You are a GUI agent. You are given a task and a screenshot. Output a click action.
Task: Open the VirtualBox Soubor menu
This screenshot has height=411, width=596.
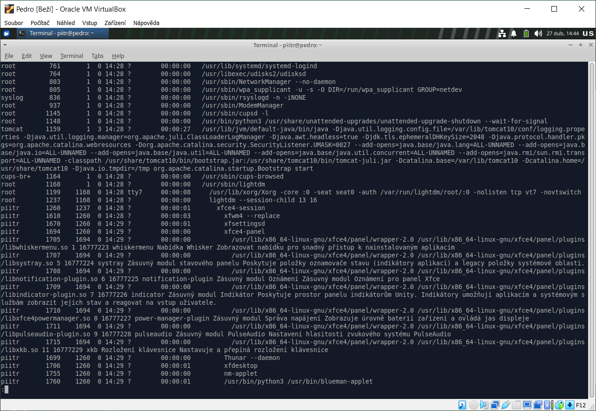14,23
